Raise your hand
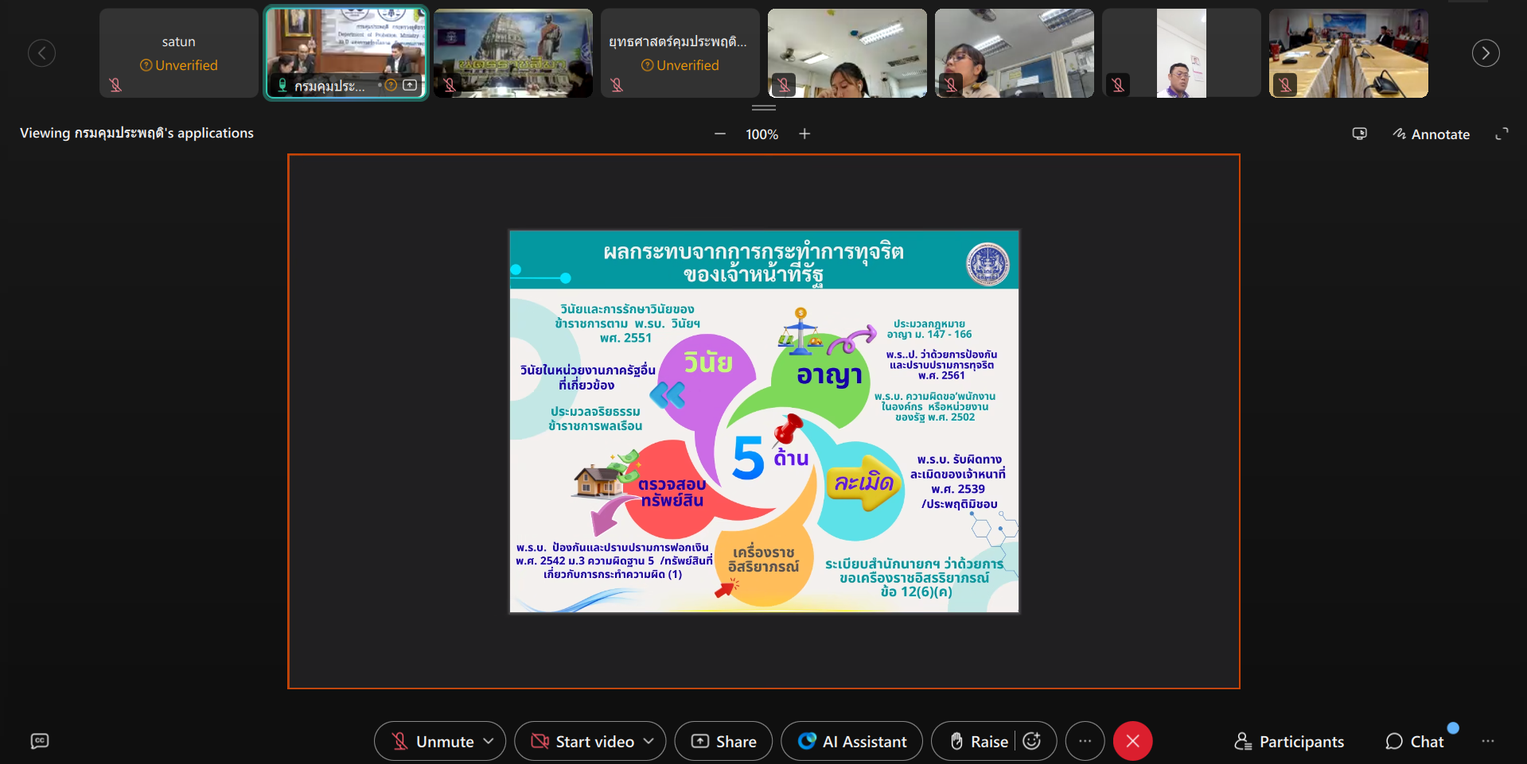The height and width of the screenshot is (764, 1527). coord(979,741)
